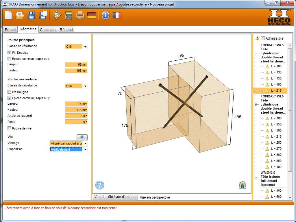Viewport: 296px width, 222px height.
Task: Click the blue diamond Vis info button
Action: click(82, 137)
